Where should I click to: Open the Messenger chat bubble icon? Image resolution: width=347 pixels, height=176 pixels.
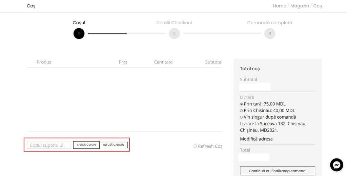[336, 165]
